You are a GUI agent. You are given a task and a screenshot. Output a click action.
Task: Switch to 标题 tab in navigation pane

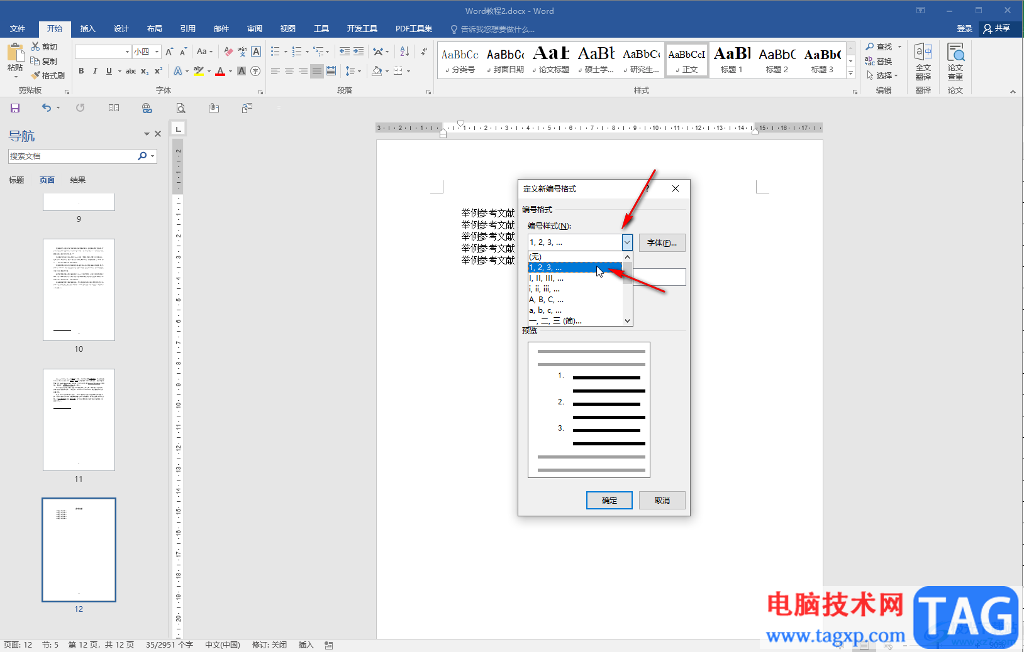[16, 180]
